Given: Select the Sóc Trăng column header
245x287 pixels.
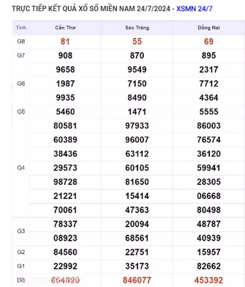Looking at the screenshot, I should [137, 28].
